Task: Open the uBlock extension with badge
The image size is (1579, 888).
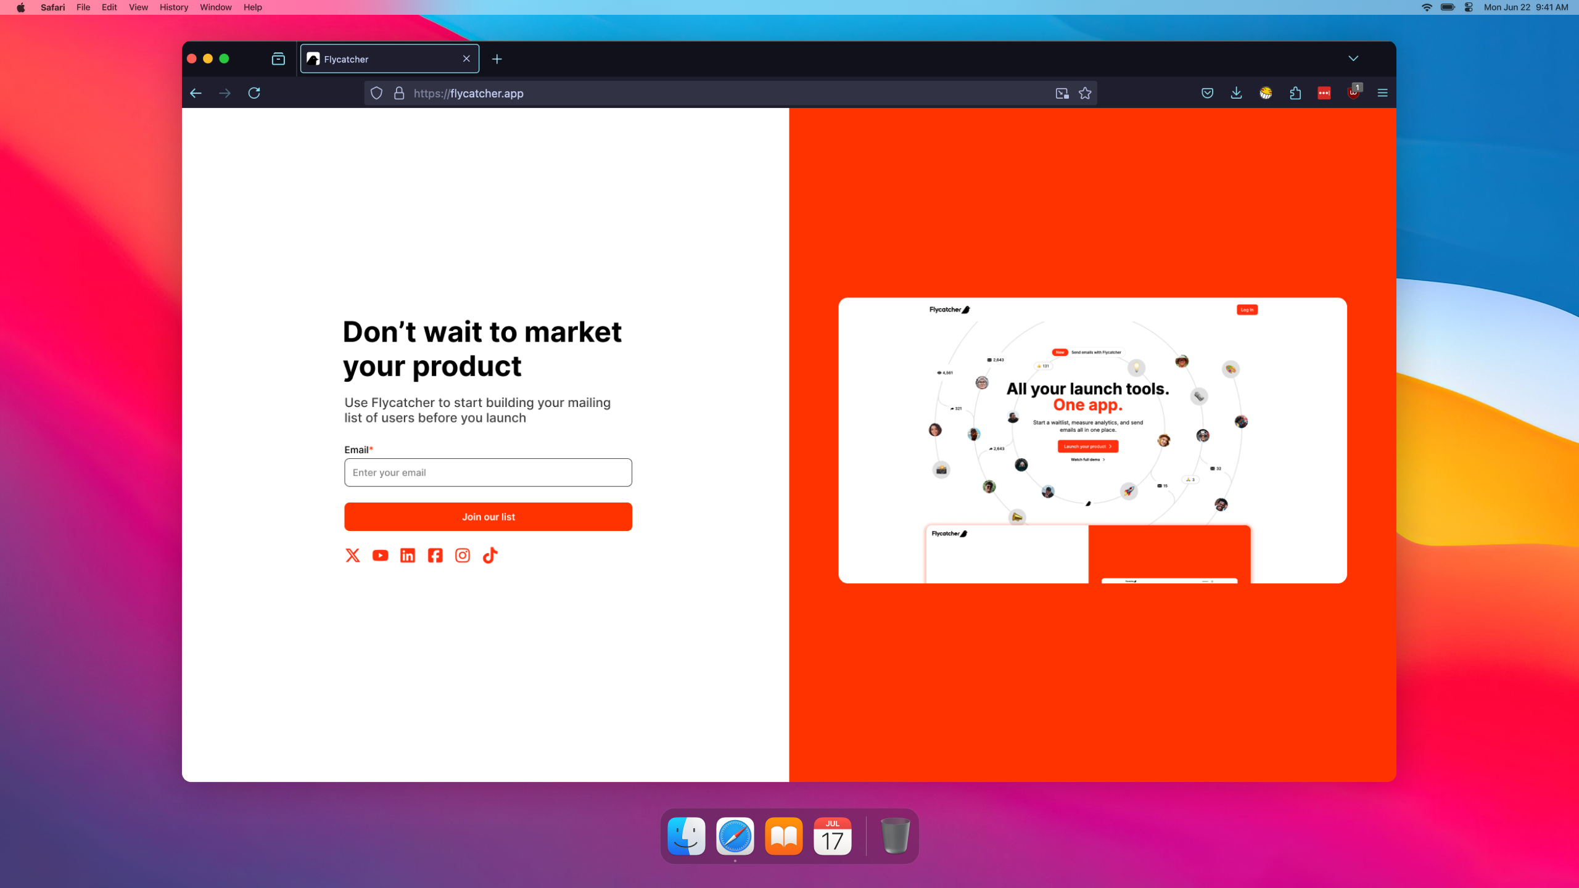Action: 1353,92
